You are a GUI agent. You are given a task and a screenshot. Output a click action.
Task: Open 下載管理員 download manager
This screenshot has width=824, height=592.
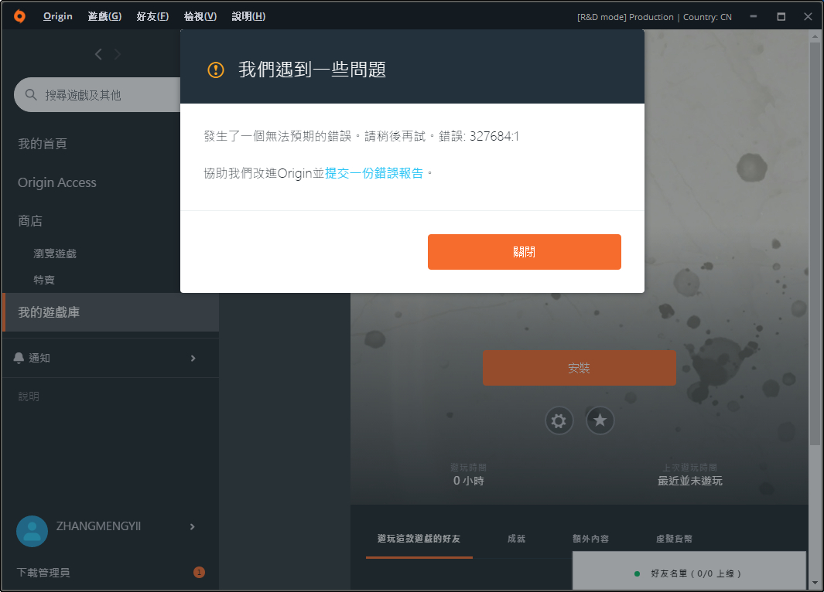tap(43, 572)
